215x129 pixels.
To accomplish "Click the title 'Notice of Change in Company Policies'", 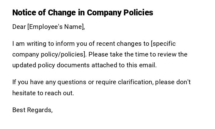I will click(x=83, y=13).
